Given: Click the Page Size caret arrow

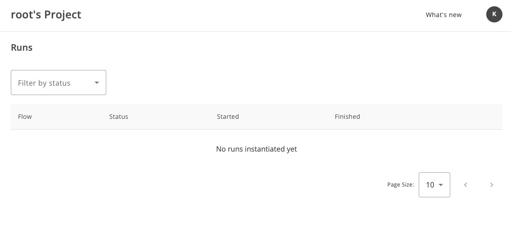Looking at the screenshot, I should (x=441, y=185).
